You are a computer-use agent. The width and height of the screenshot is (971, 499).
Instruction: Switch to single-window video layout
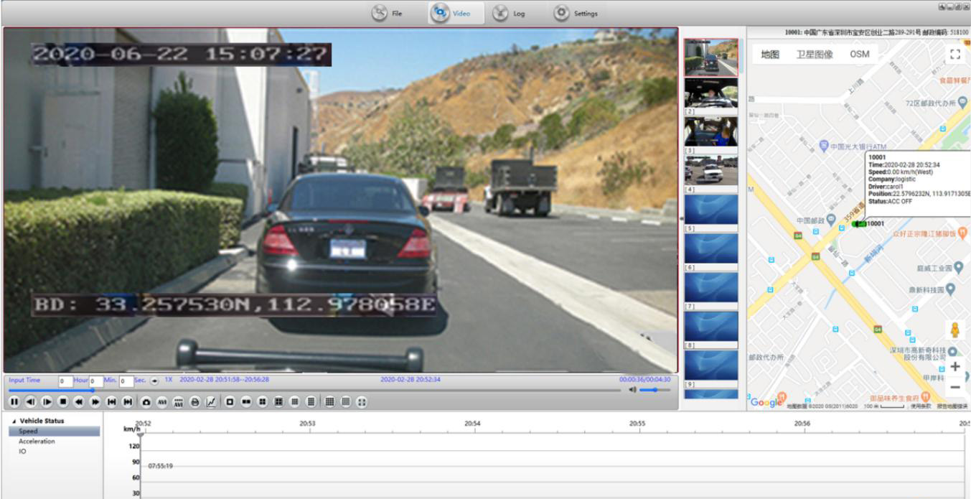pos(230,402)
